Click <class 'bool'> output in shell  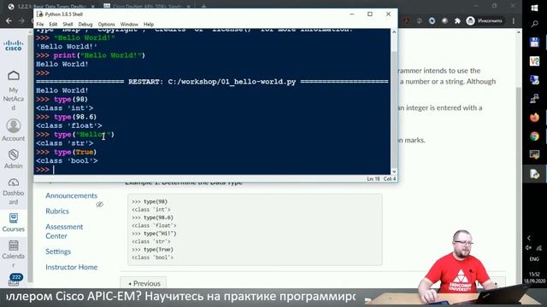[67, 161]
